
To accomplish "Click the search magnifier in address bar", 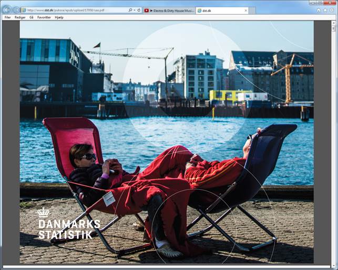I will pyautogui.click(x=130, y=10).
